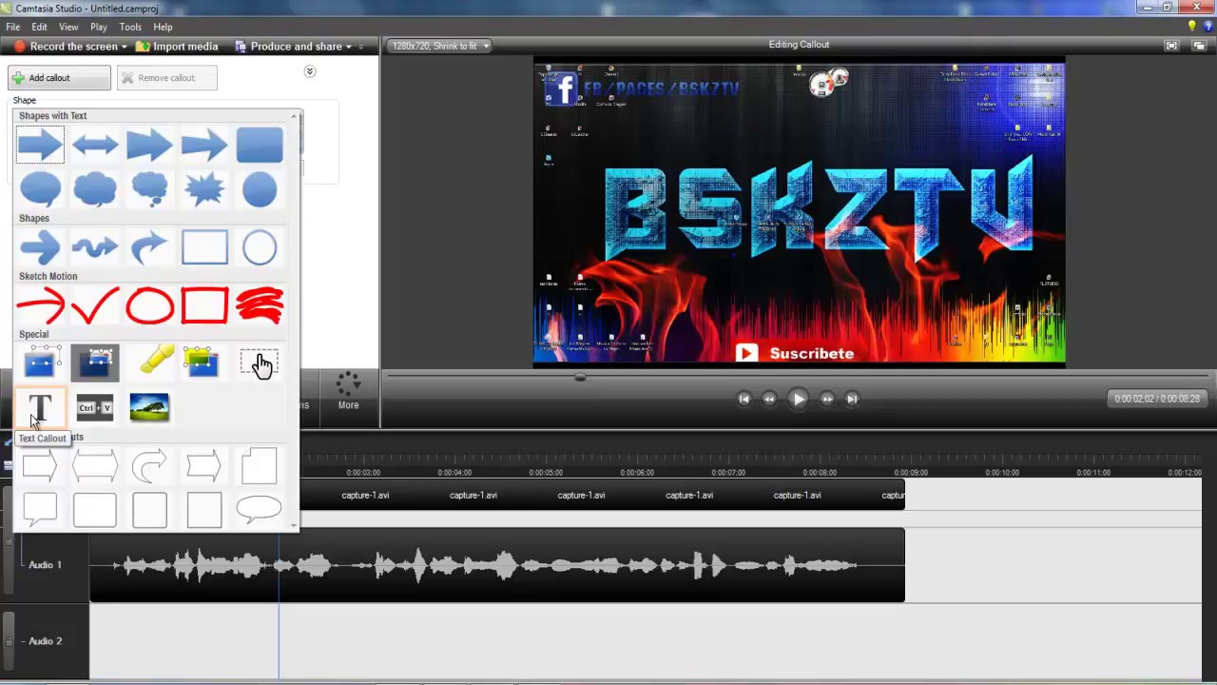The image size is (1217, 685).
Task: Choose the Ctrl+V keystroke callout
Action: [95, 408]
